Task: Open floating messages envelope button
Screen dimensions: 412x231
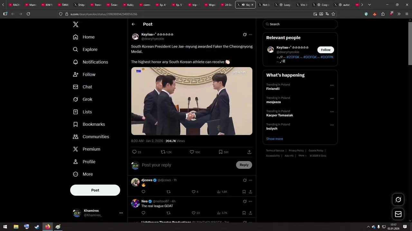Action: 398,214
